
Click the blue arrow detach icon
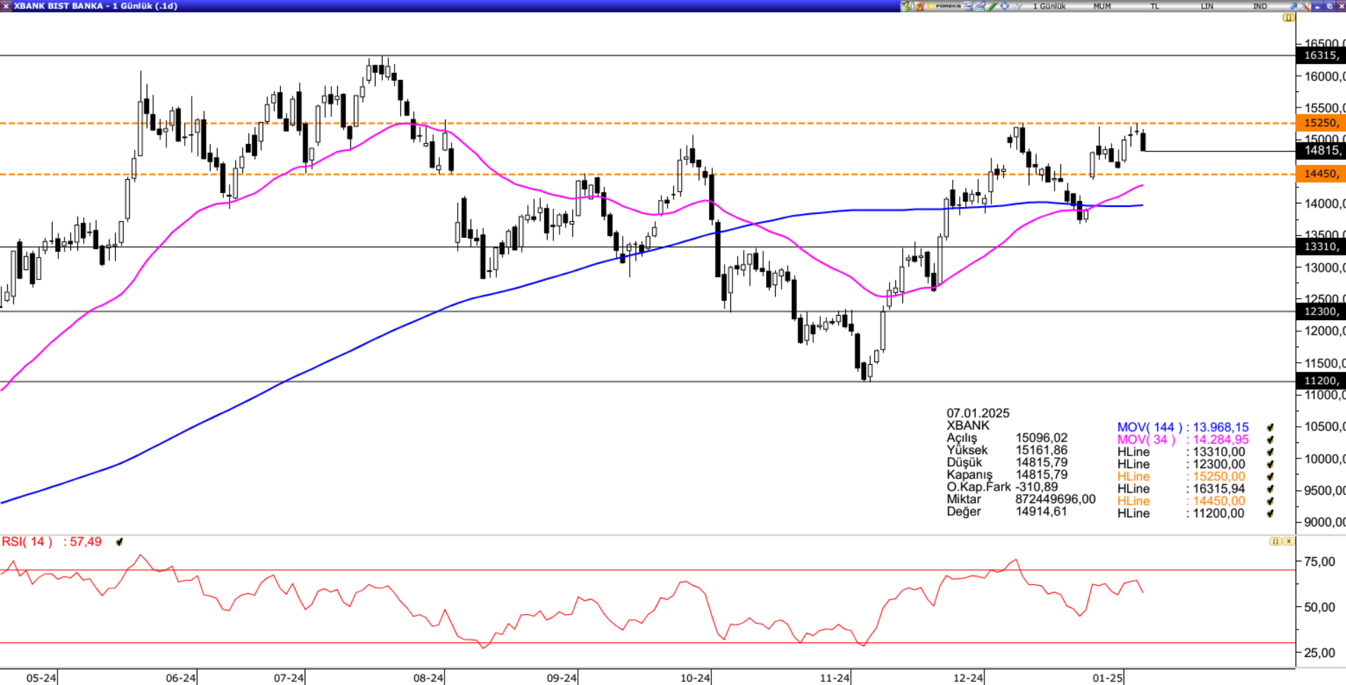[1293, 6]
